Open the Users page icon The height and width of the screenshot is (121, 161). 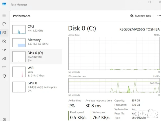point(4,58)
